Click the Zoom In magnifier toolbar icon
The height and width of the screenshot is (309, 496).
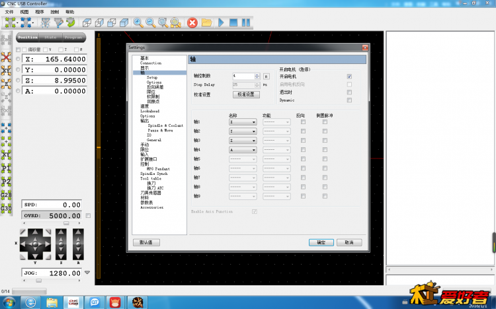tap(138, 22)
